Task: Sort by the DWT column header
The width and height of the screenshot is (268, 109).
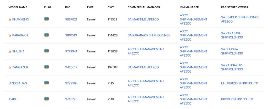Action: pyautogui.click(x=110, y=7)
